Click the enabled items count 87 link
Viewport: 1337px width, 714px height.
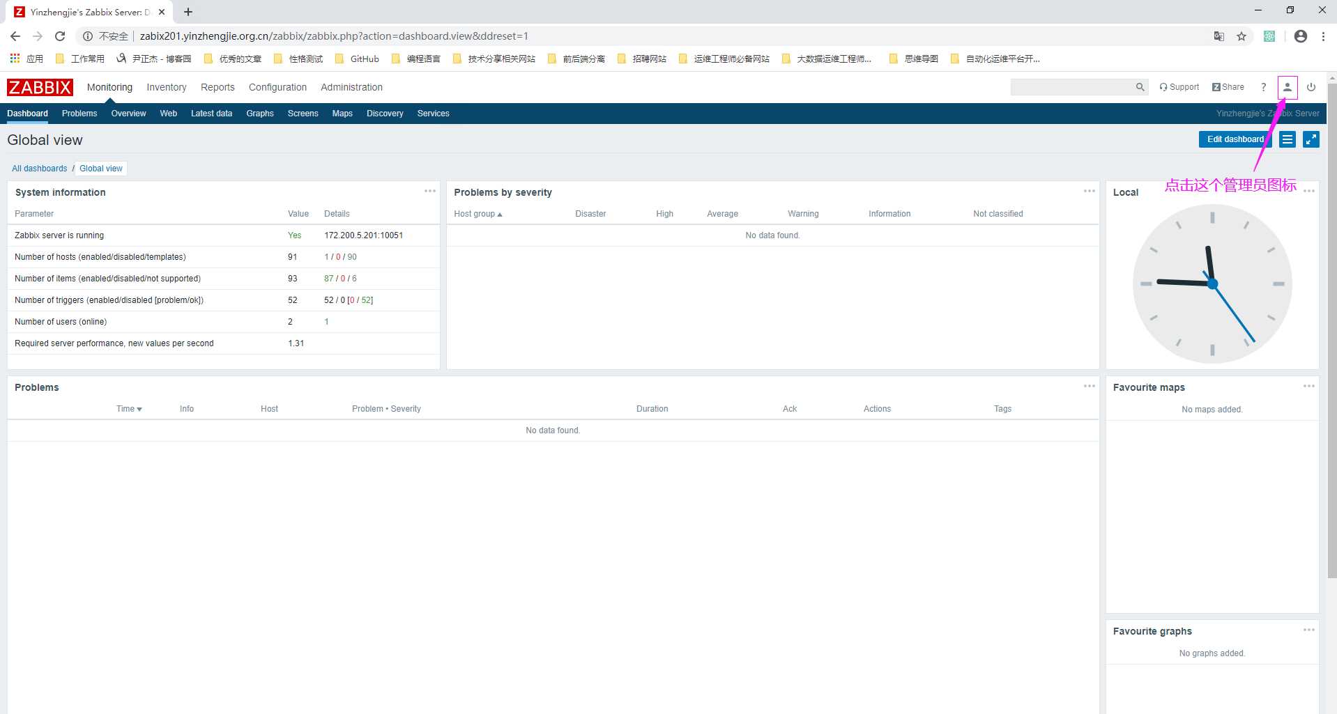[329, 279]
